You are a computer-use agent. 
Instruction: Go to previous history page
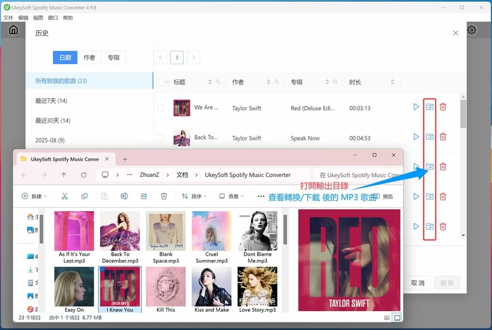pyautogui.click(x=160, y=57)
